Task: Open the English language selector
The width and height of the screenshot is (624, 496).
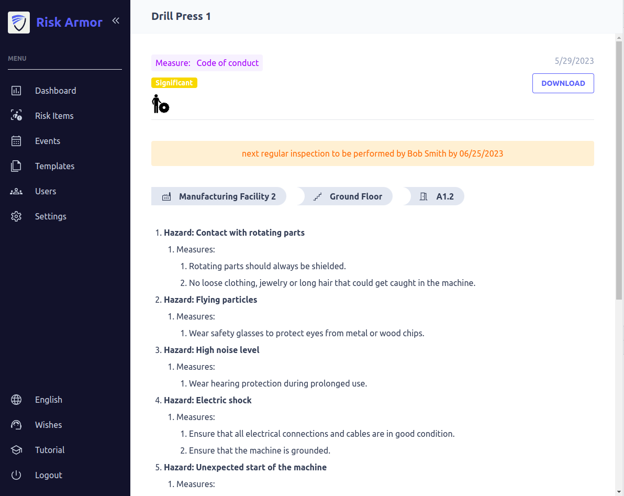Action: click(48, 400)
